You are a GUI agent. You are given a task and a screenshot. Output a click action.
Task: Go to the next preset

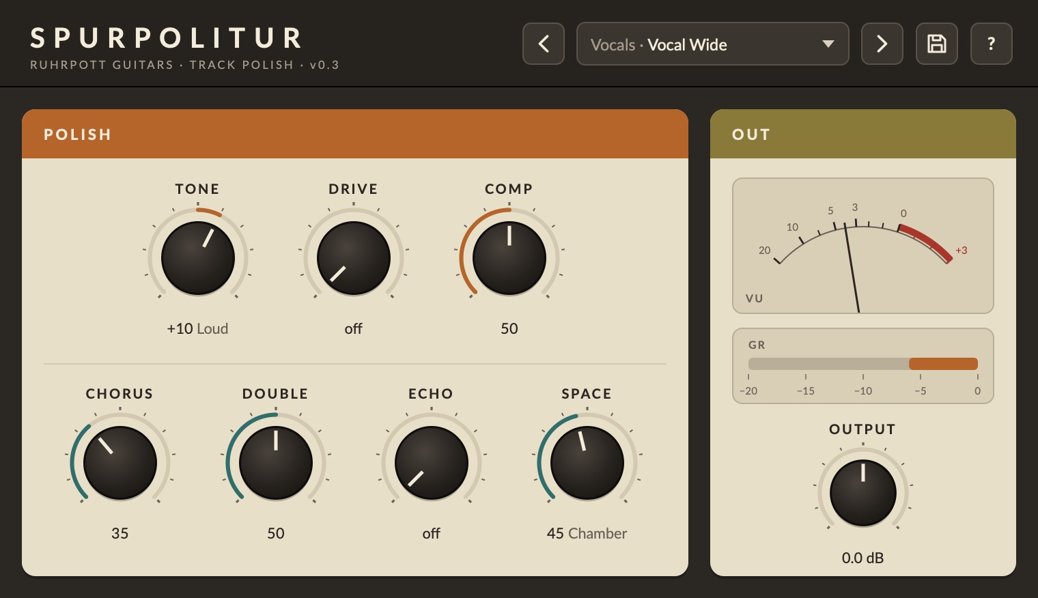882,44
